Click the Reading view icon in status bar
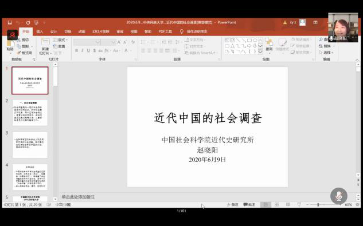 pyautogui.click(x=288, y=204)
